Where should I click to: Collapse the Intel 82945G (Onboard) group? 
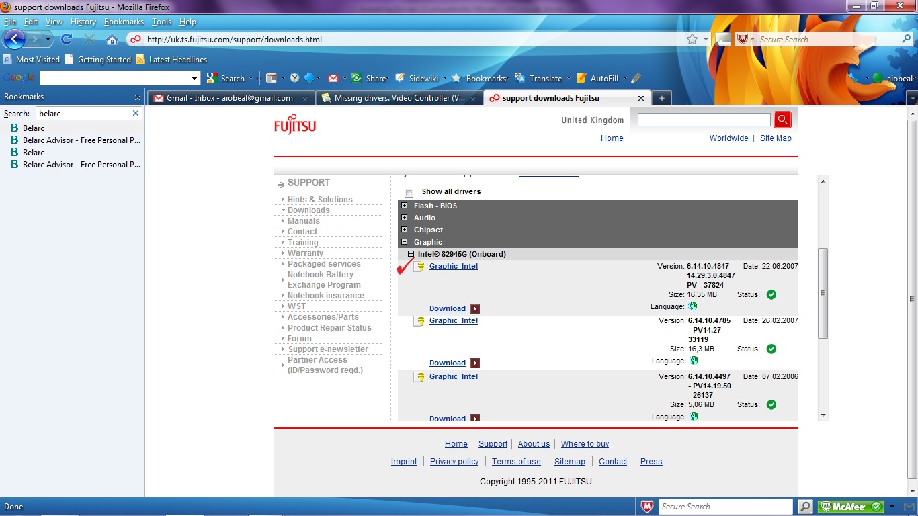click(411, 254)
